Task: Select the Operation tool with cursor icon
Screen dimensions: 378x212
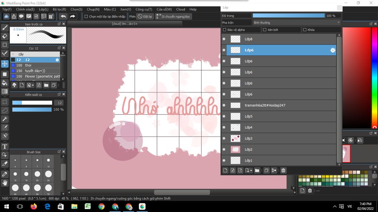Action: pyautogui.click(x=4, y=155)
